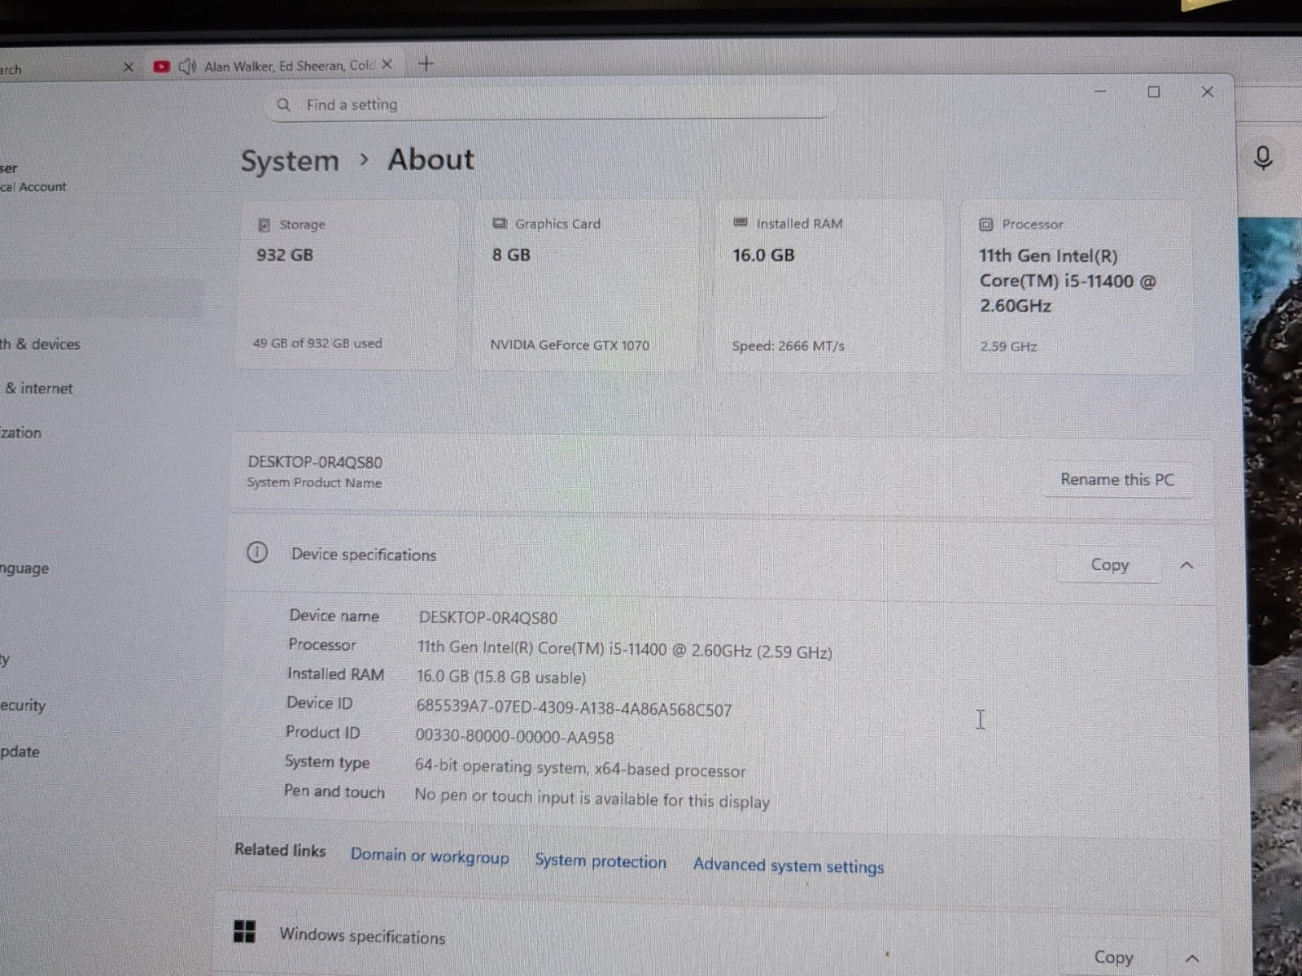Viewport: 1302px width, 976px height.
Task: Click the Device ID value 685539A7-07ED
Action: click(574, 708)
